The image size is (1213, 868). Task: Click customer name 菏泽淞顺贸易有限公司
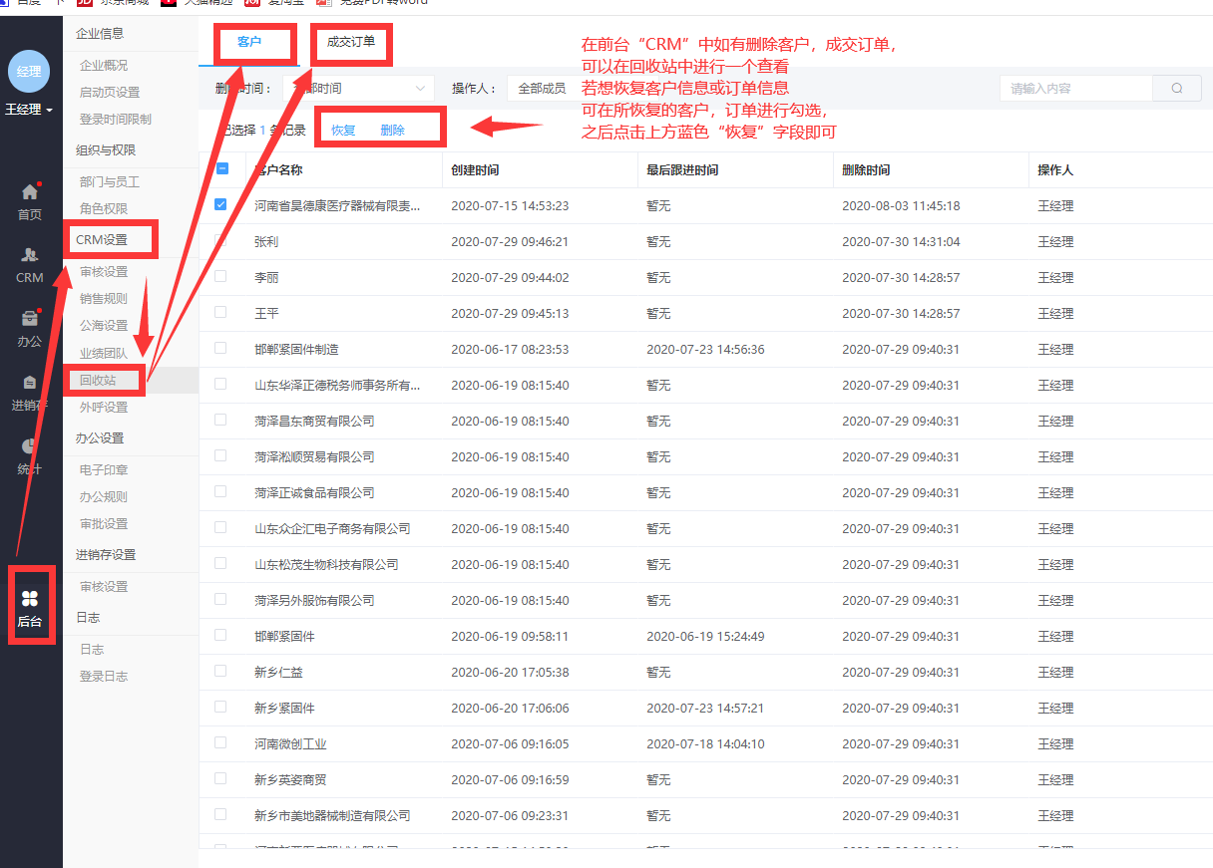314,456
